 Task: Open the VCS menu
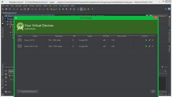tap(60, 6)
